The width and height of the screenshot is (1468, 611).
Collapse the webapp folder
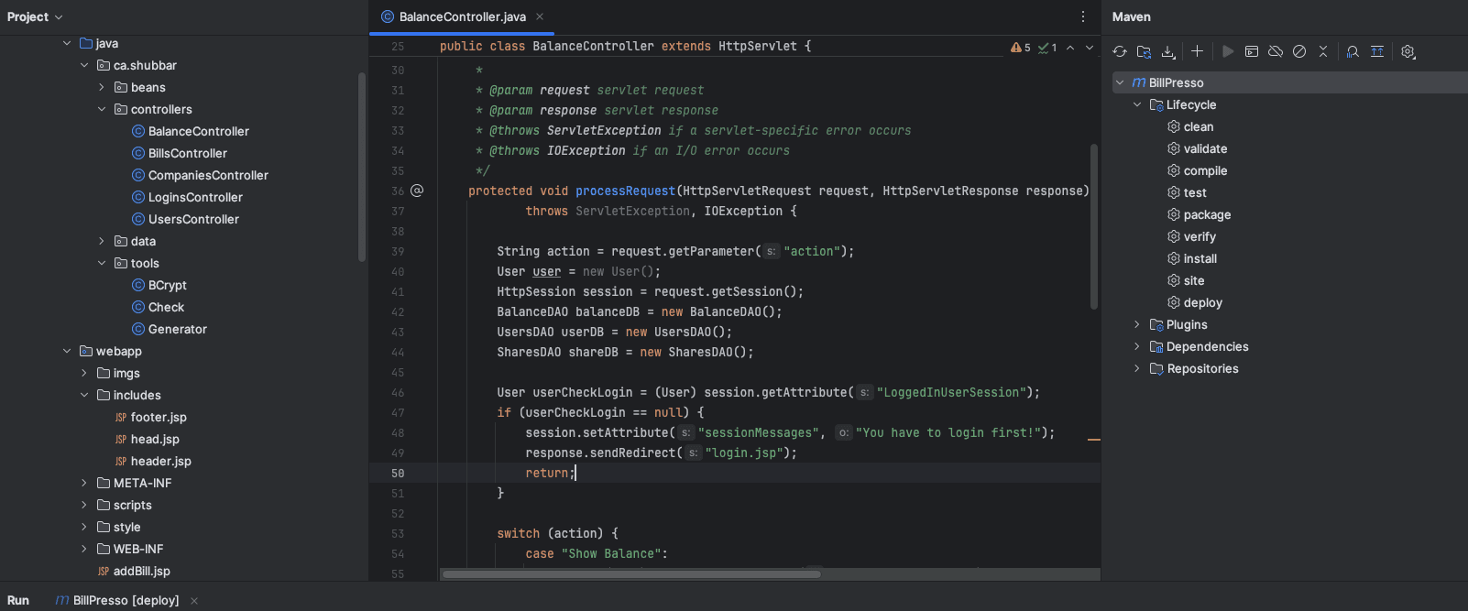(x=67, y=351)
